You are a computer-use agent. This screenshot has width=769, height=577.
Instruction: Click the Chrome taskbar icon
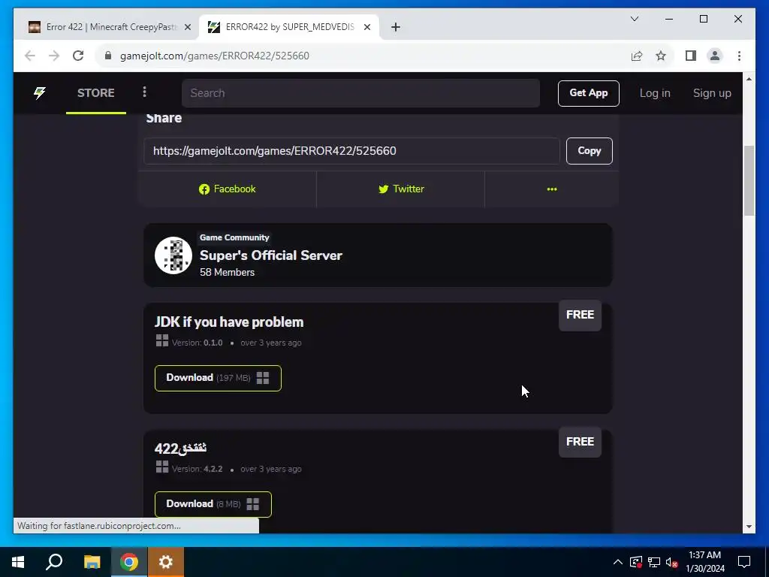[x=129, y=562]
